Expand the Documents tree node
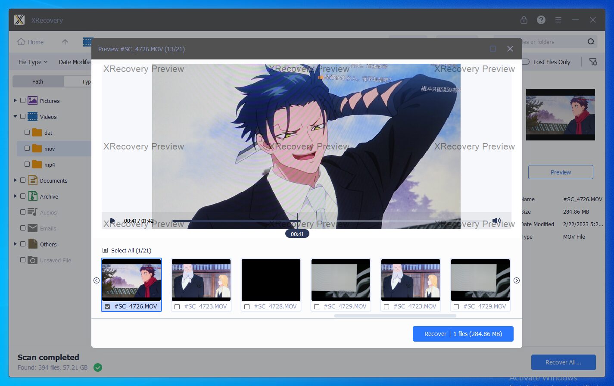Viewport: 614px width, 386px height. pos(15,180)
